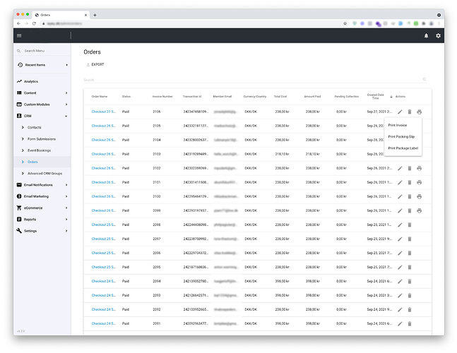Edit order with invoice number 2092
Image resolution: width=457 pixels, height=353 pixels.
tap(400, 310)
